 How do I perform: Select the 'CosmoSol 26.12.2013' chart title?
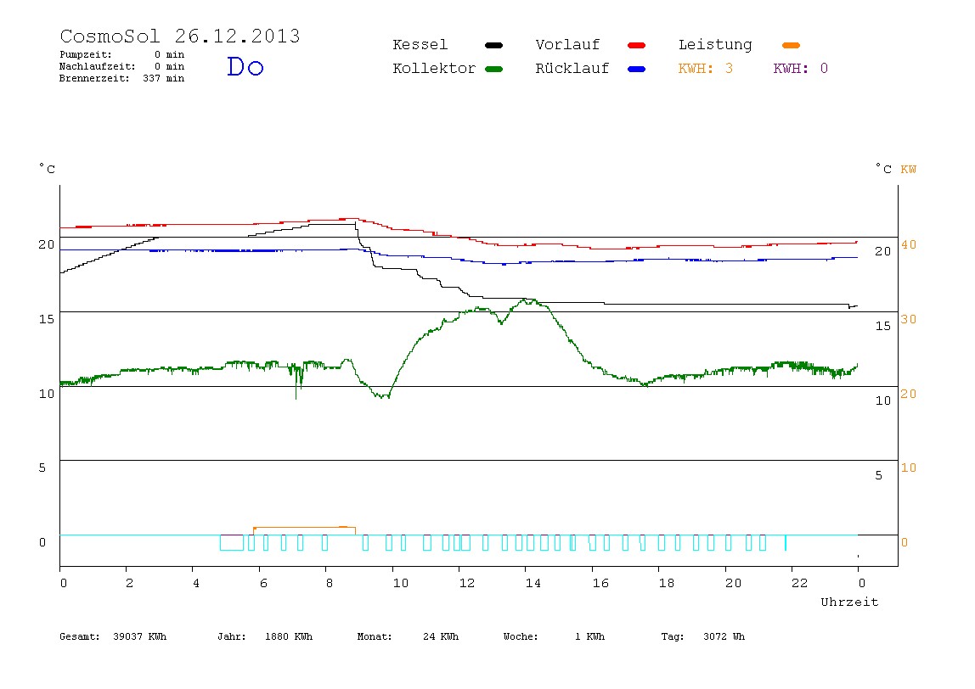pyautogui.click(x=180, y=36)
